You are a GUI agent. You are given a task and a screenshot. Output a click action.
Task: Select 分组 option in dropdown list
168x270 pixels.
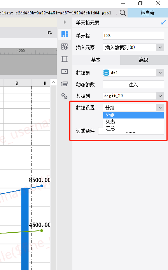tap(133, 115)
